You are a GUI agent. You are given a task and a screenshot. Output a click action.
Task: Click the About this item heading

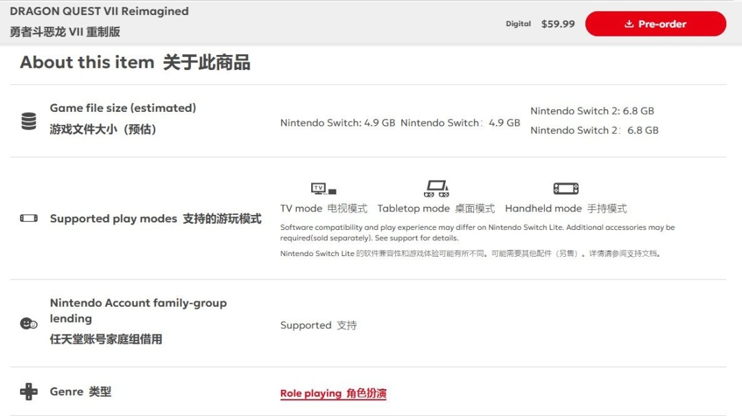click(x=135, y=63)
